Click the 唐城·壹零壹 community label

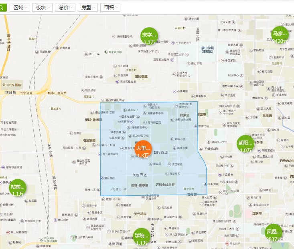[x=139, y=185]
